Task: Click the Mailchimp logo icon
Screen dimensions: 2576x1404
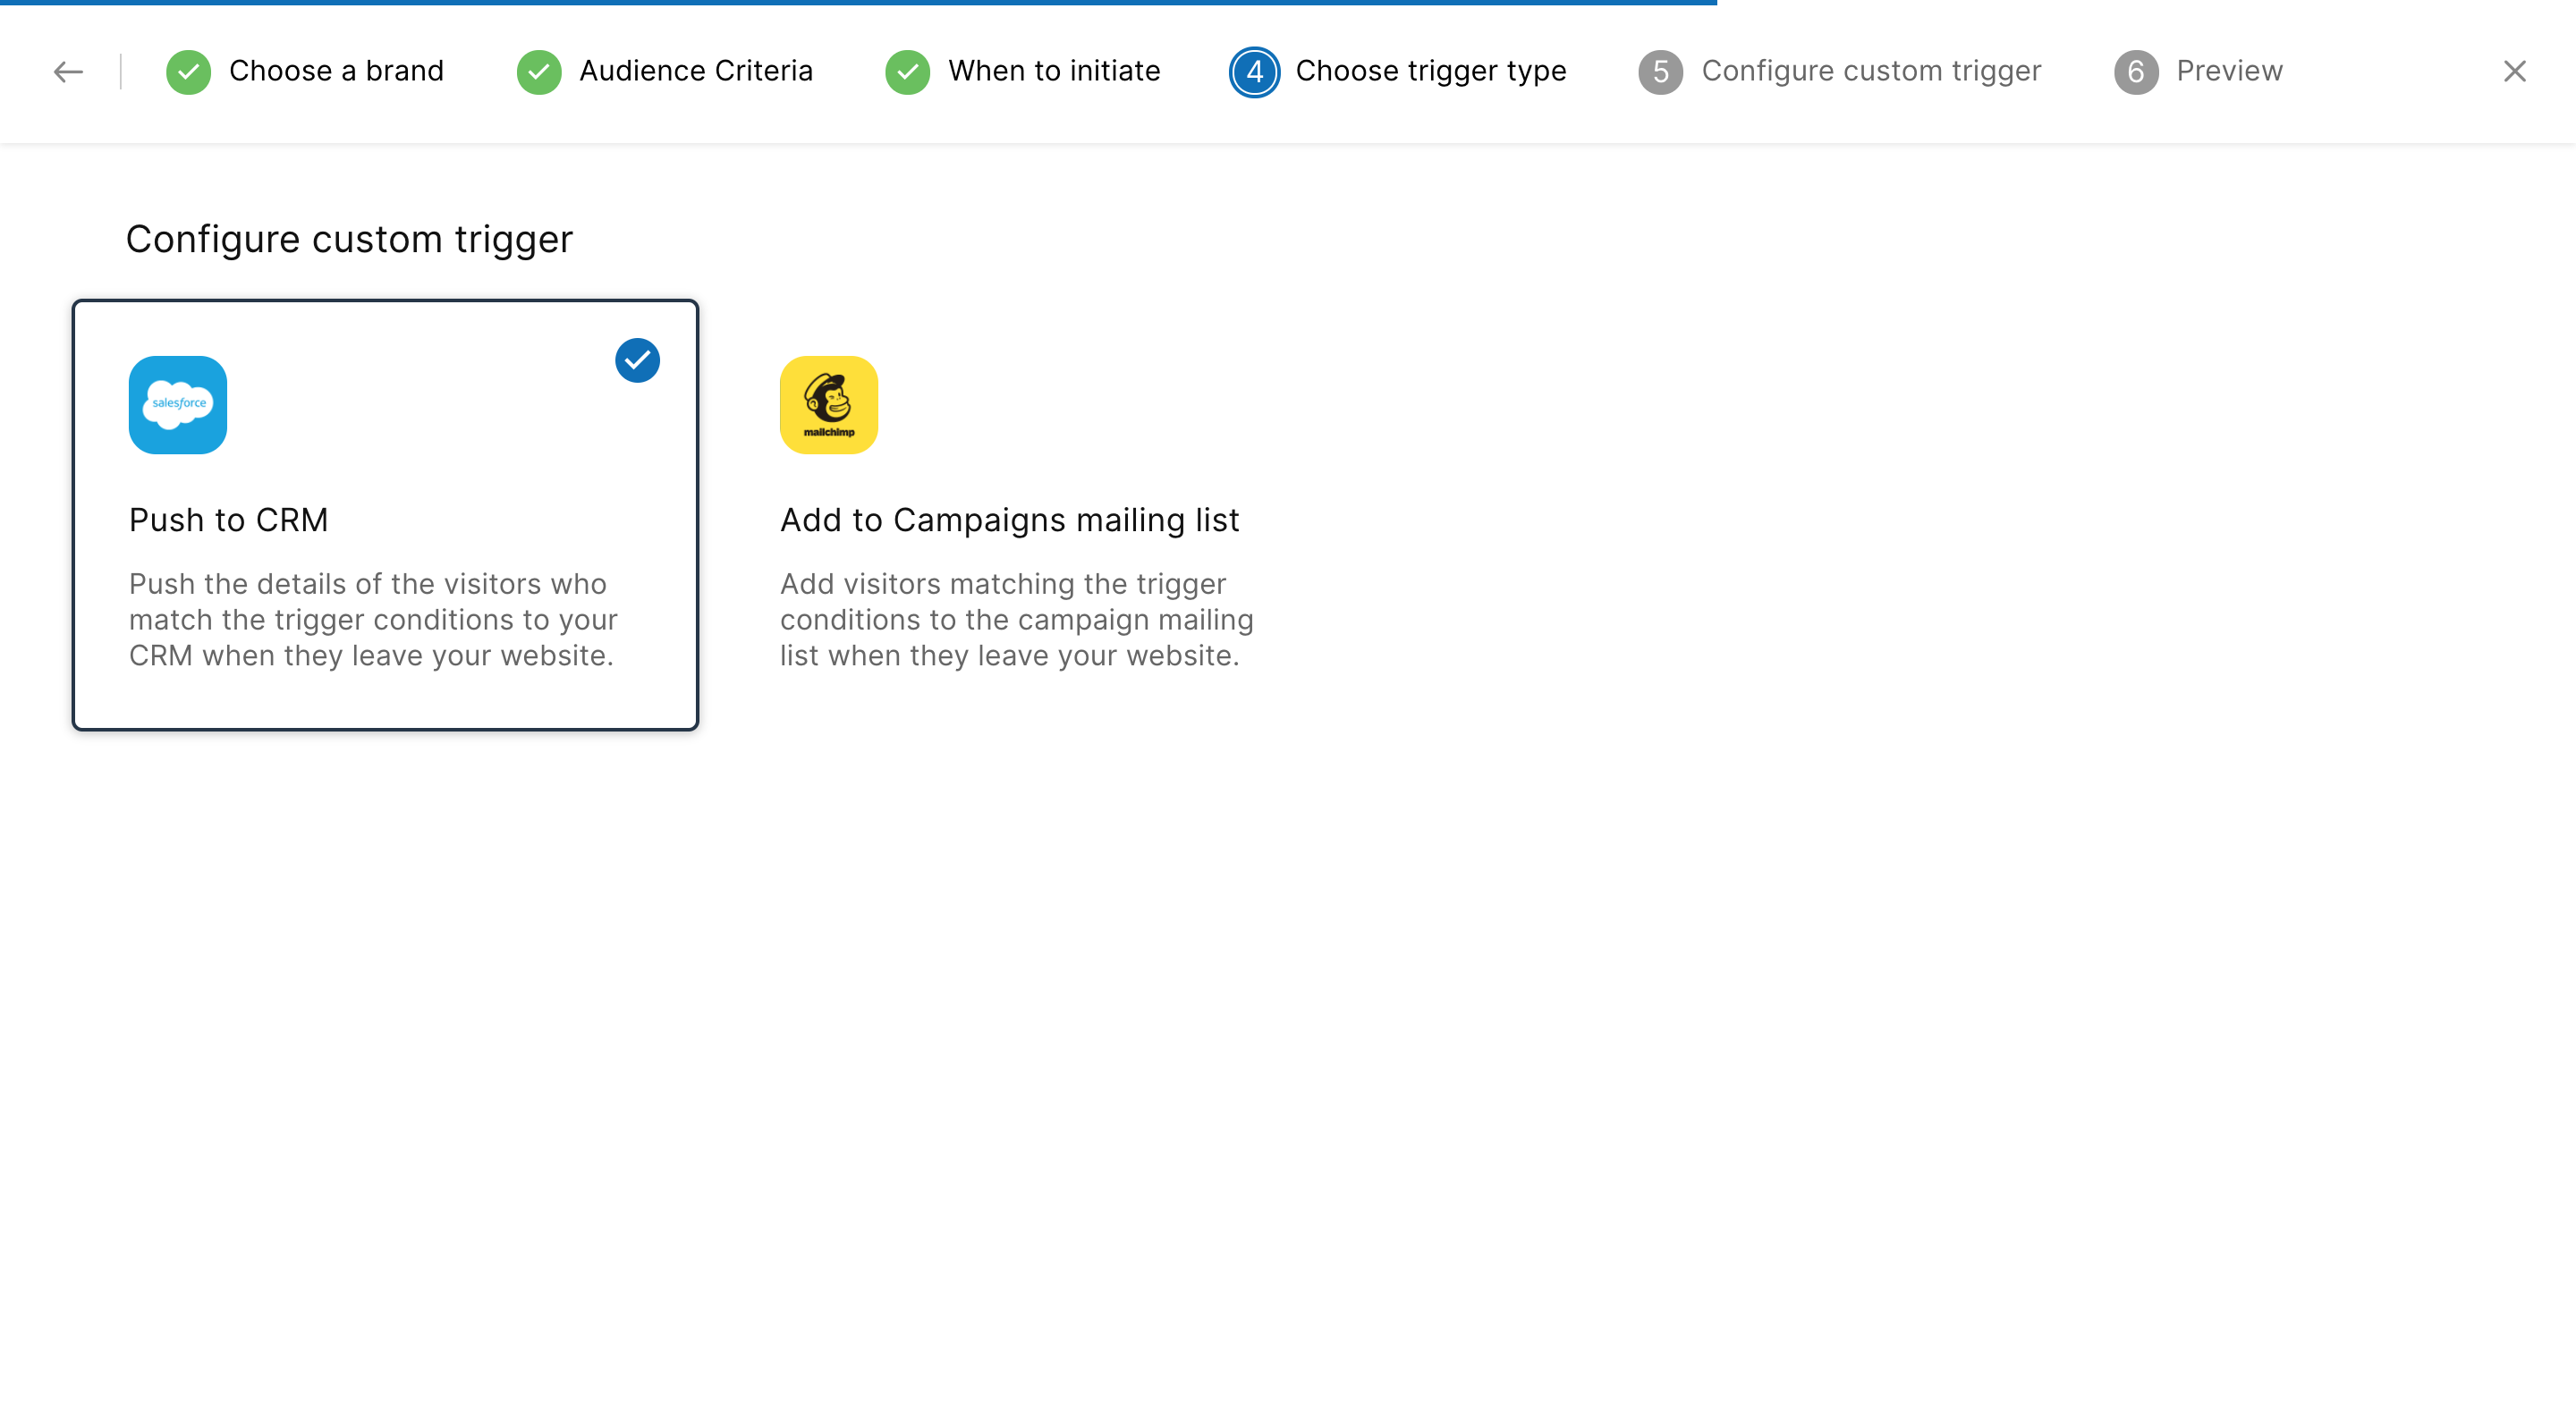Action: (x=828, y=405)
